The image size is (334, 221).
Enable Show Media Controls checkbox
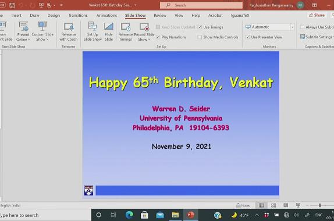pyautogui.click(x=200, y=37)
